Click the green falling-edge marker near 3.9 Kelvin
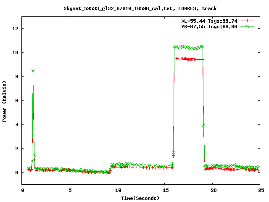269x202 pixels. pyautogui.click(x=203, y=125)
